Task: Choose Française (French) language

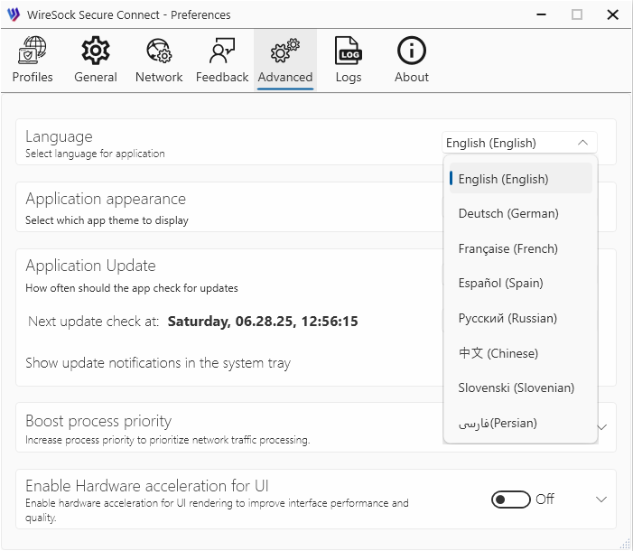Action: [521, 248]
